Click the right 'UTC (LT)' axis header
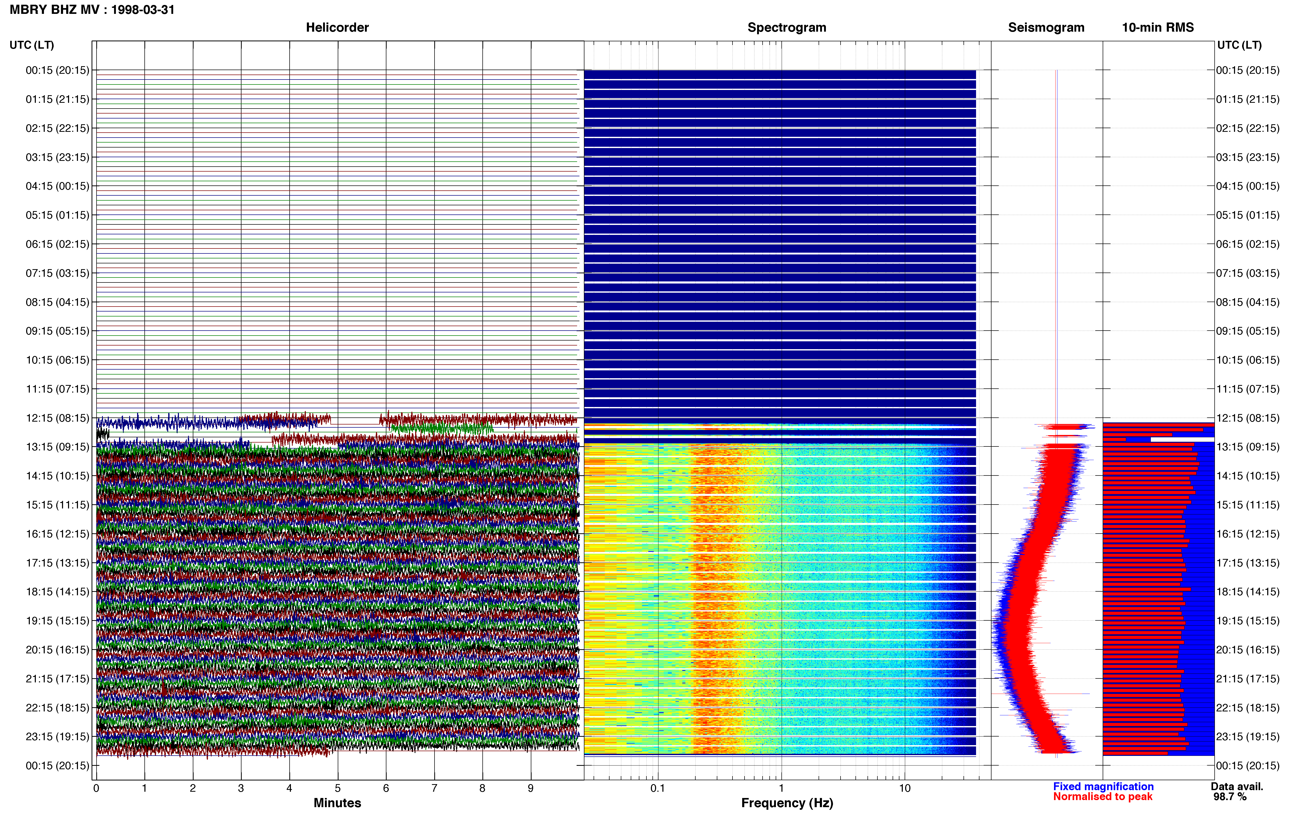Screen dimensions: 1313x821 [1239, 45]
